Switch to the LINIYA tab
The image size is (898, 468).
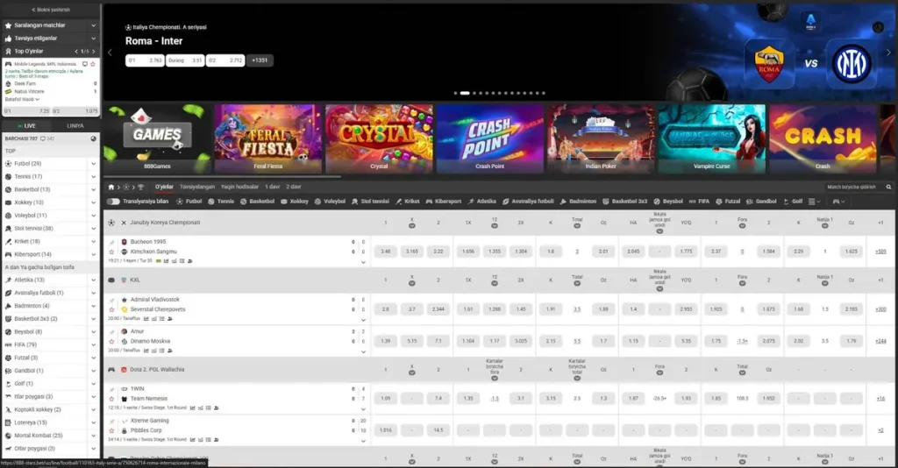pos(75,126)
